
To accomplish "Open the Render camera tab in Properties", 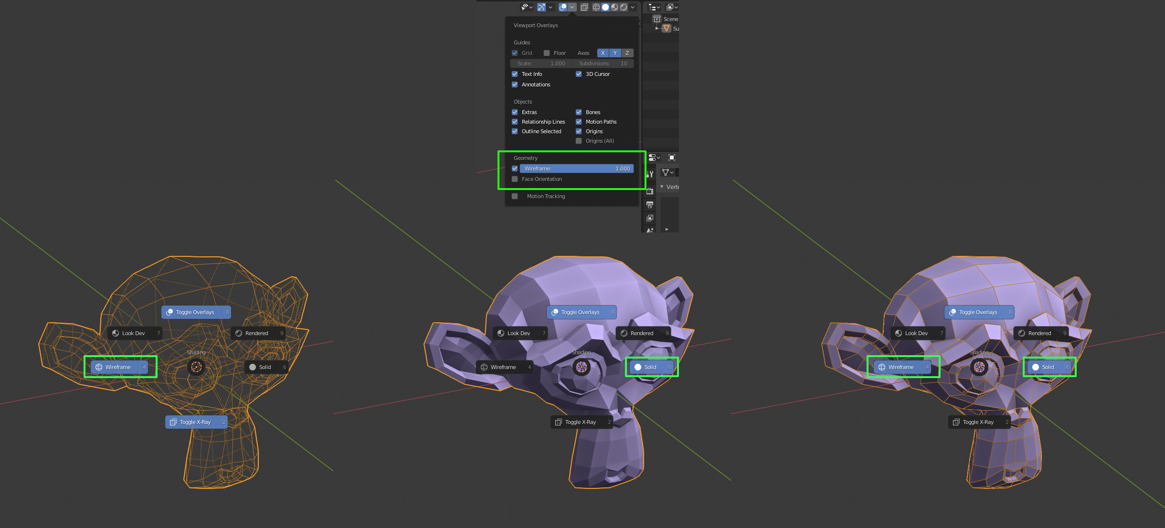I will pyautogui.click(x=650, y=191).
